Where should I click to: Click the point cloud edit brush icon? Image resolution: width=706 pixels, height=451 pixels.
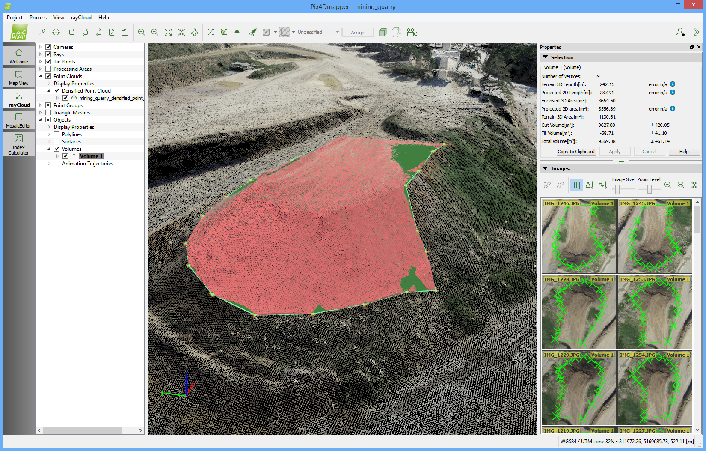(253, 32)
